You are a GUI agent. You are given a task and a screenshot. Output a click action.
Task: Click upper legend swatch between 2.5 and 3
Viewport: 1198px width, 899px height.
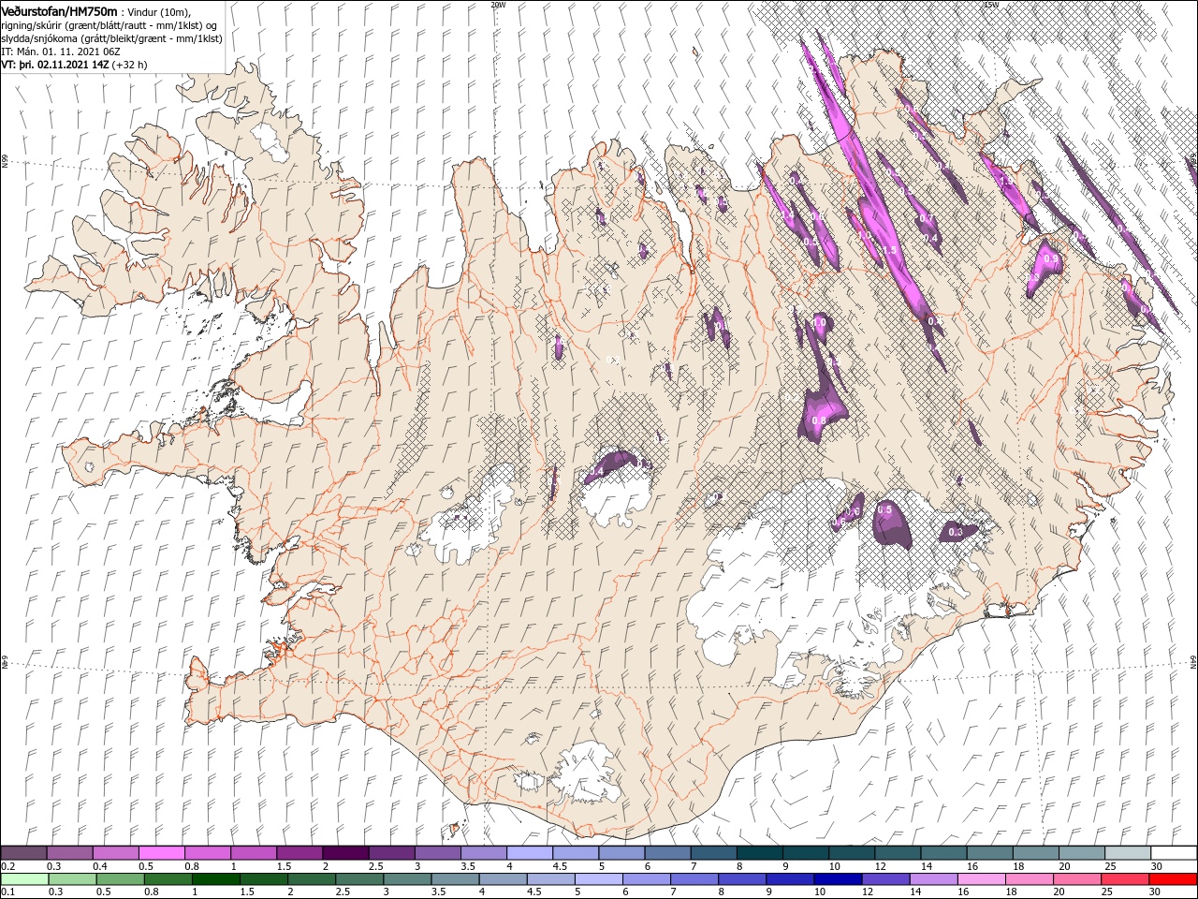pyautogui.click(x=391, y=852)
